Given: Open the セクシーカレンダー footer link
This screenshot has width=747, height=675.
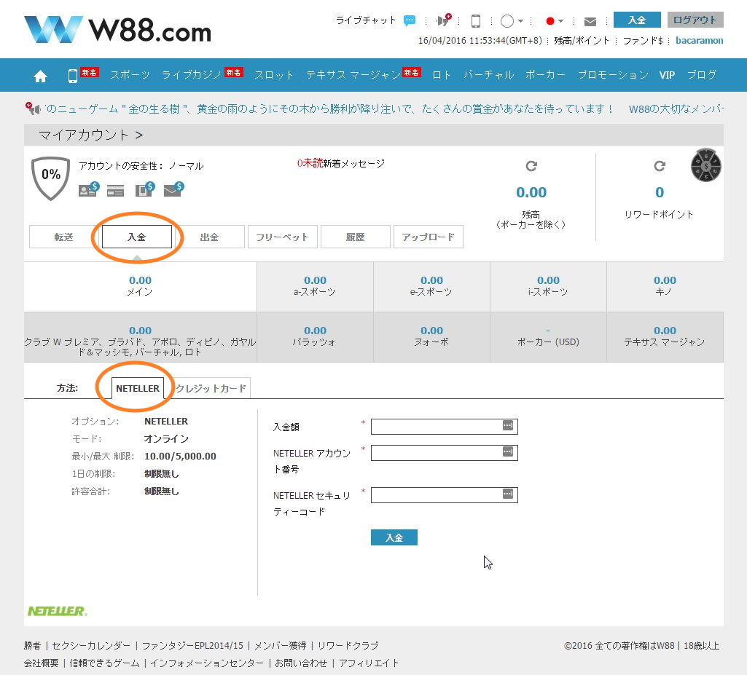Looking at the screenshot, I should pos(91,645).
